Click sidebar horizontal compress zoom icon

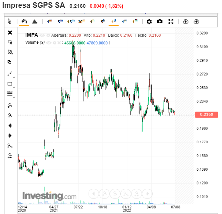[10, 156]
